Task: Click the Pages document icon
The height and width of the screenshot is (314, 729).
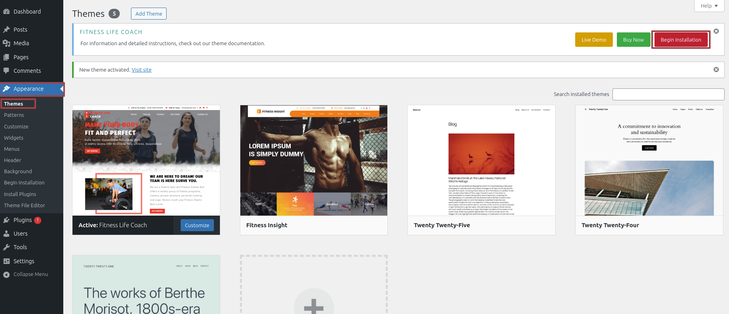Action: (6, 57)
